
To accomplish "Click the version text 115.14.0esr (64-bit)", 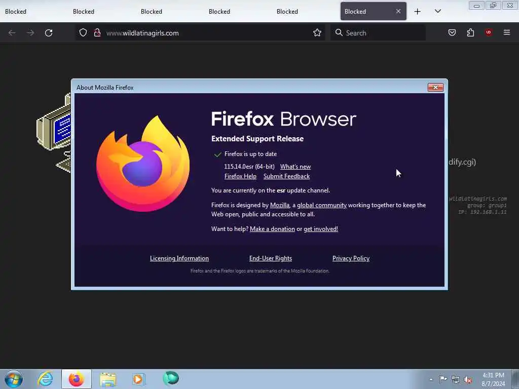I will [249, 167].
